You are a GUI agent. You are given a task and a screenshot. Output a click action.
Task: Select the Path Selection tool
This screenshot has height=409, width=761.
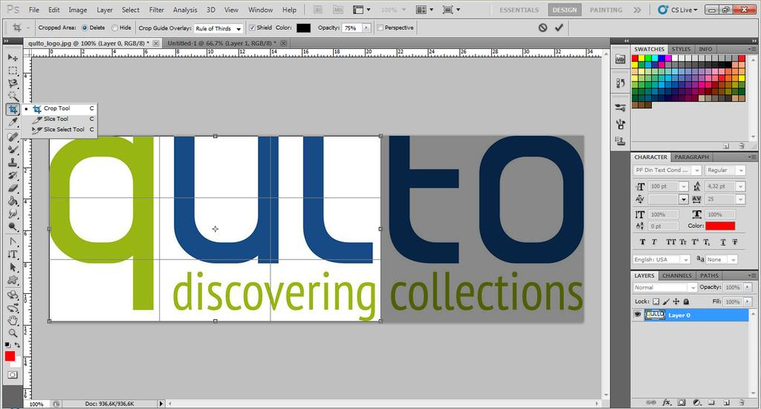click(x=13, y=267)
